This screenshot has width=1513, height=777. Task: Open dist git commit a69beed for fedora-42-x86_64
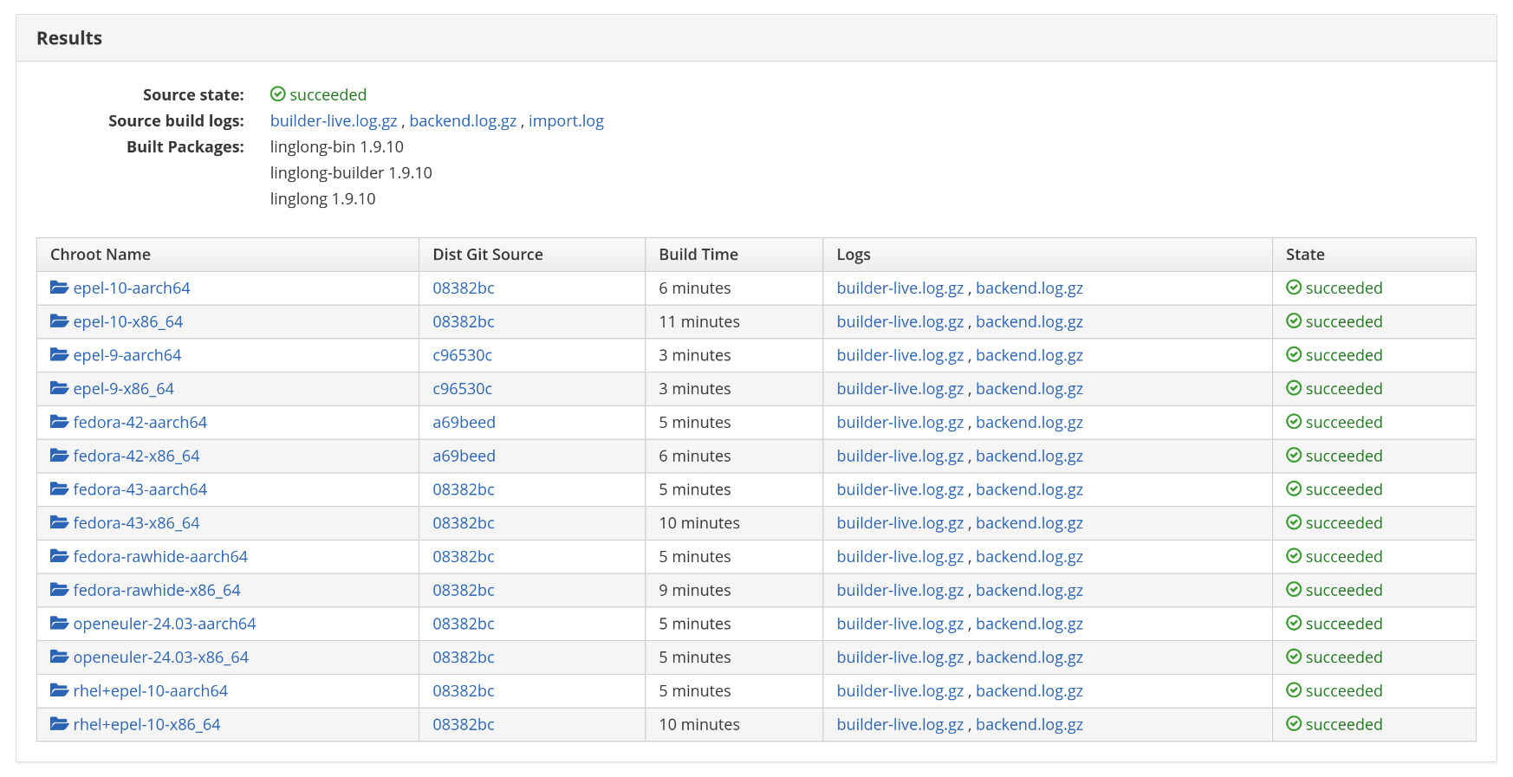pyautogui.click(x=464, y=456)
